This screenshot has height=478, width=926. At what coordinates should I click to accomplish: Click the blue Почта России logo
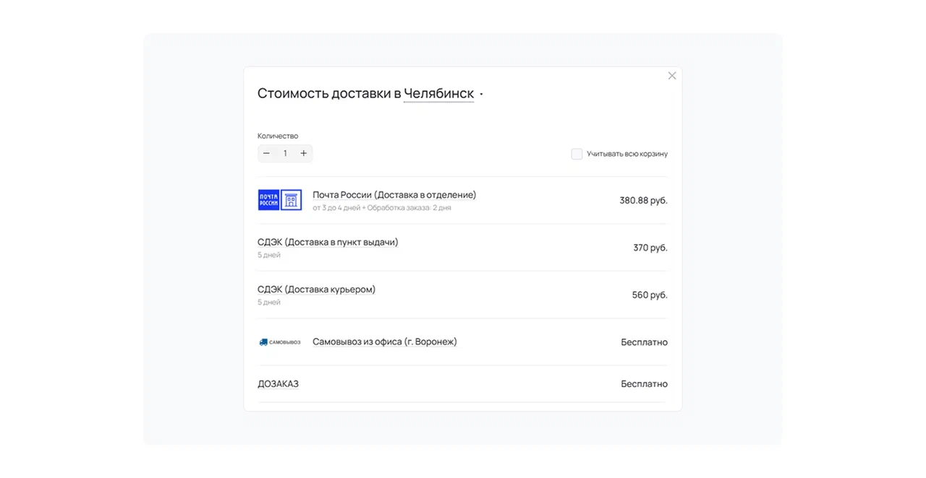tap(268, 200)
